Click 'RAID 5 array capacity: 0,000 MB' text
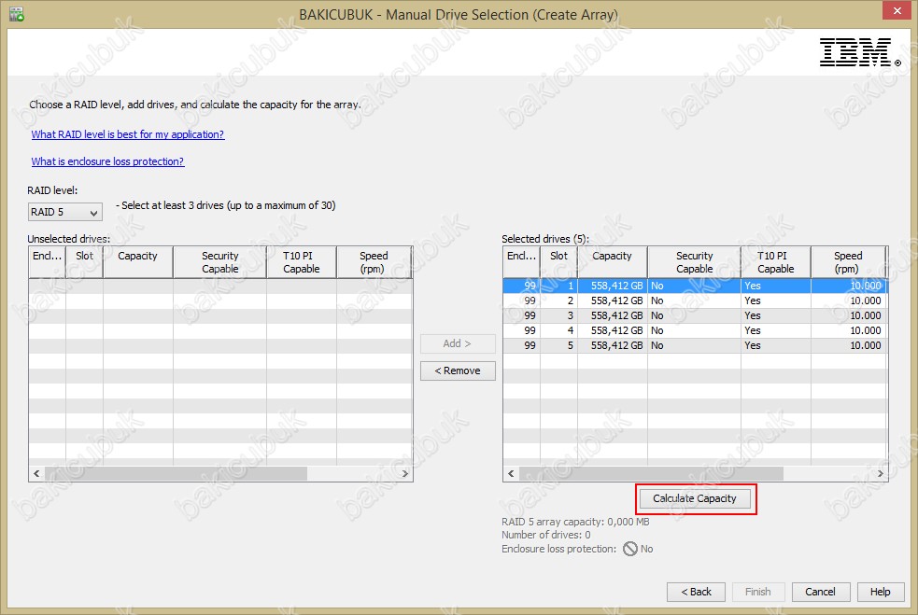This screenshot has height=615, width=918. tap(575, 522)
